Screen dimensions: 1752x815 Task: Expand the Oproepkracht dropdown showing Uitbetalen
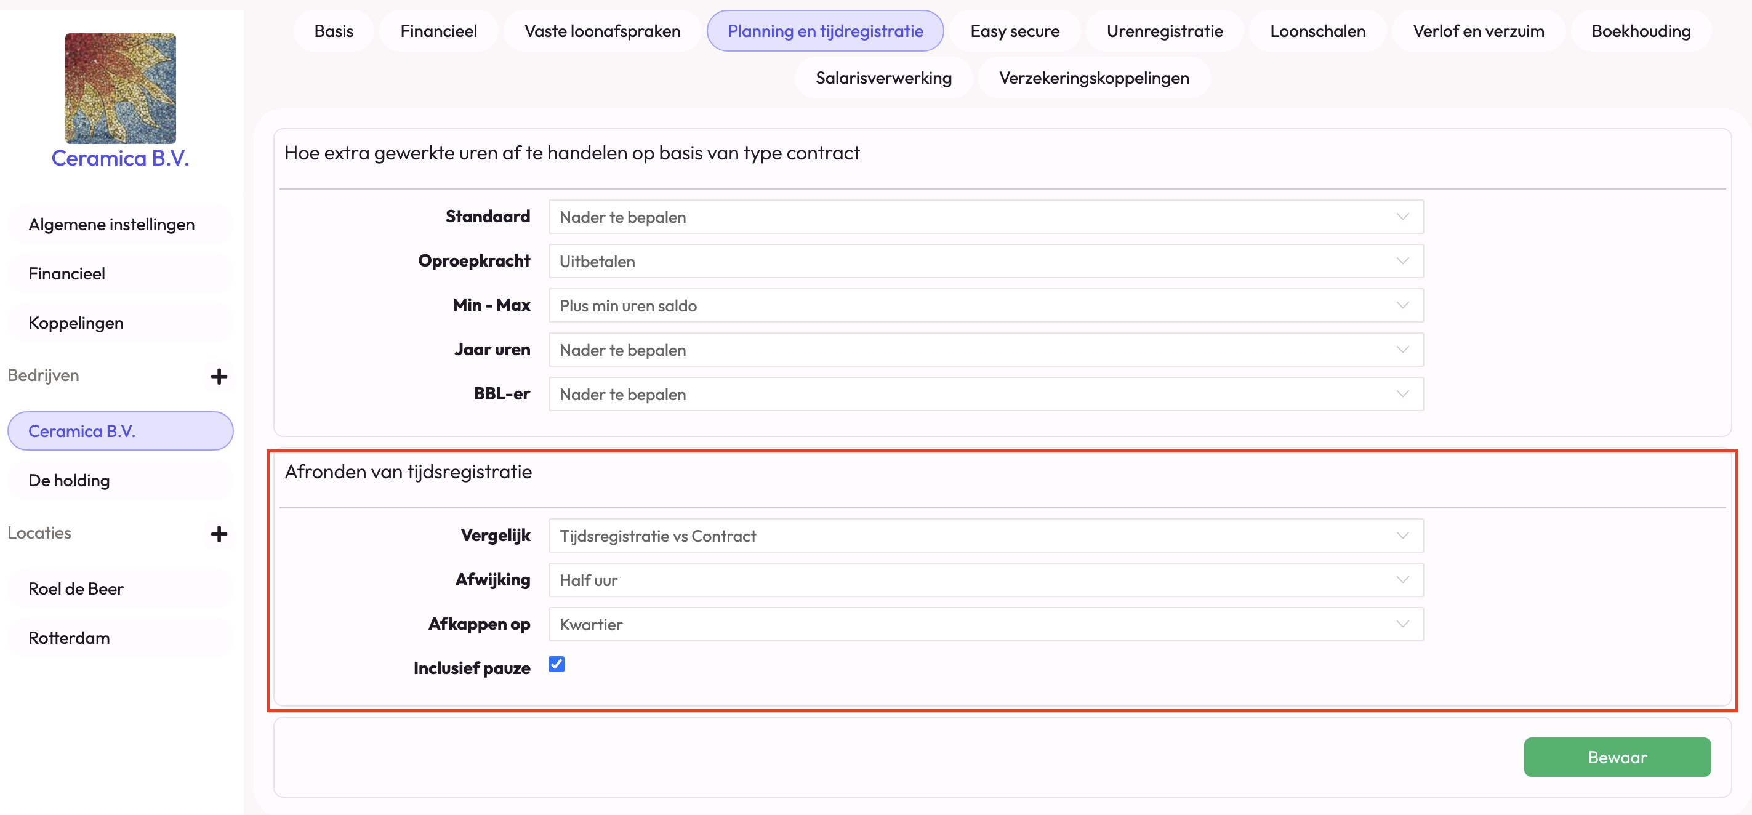pyautogui.click(x=986, y=261)
